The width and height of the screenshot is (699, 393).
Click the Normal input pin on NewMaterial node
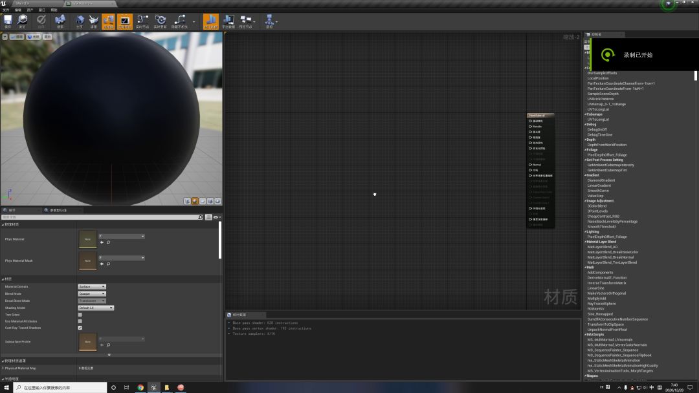pyautogui.click(x=531, y=165)
